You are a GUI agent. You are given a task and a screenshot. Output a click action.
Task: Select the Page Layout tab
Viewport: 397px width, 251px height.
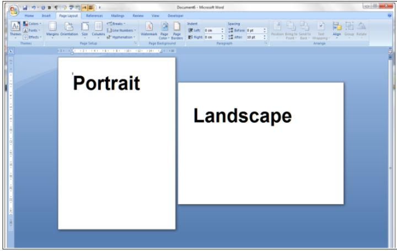(68, 15)
